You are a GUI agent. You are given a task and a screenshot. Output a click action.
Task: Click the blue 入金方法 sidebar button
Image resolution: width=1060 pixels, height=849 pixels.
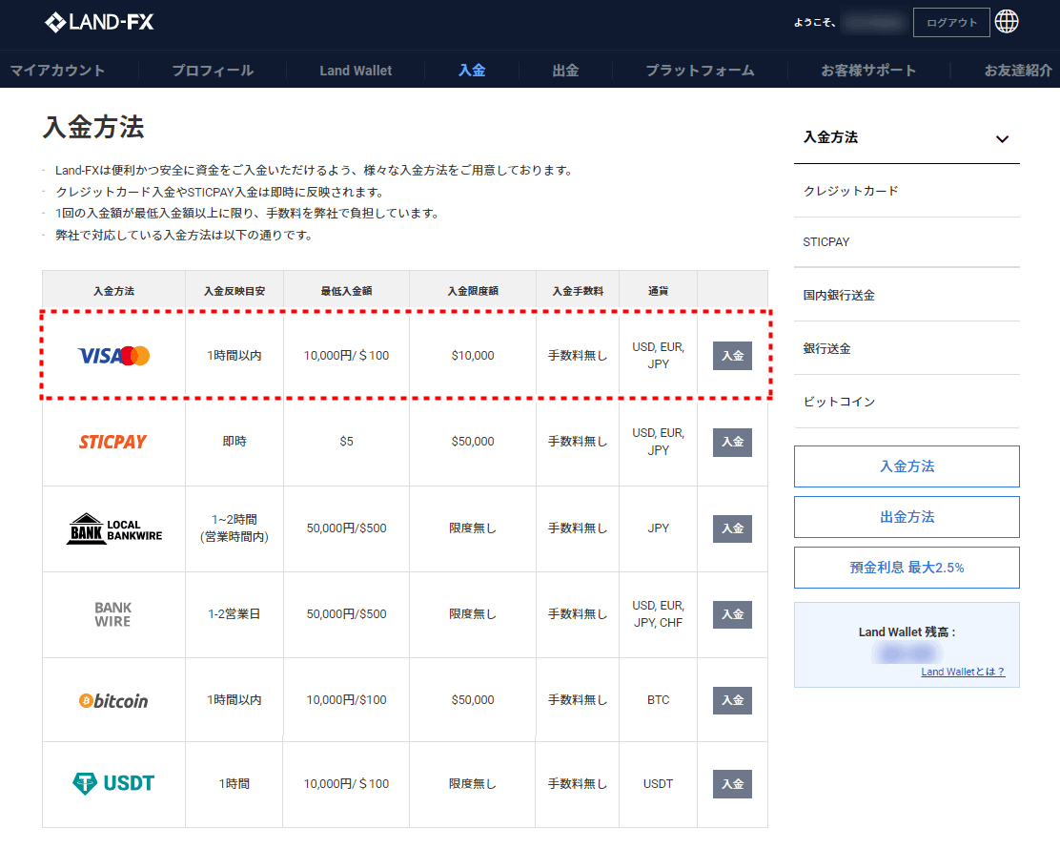(907, 466)
